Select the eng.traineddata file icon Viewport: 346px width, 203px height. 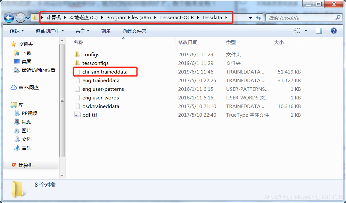point(77,80)
